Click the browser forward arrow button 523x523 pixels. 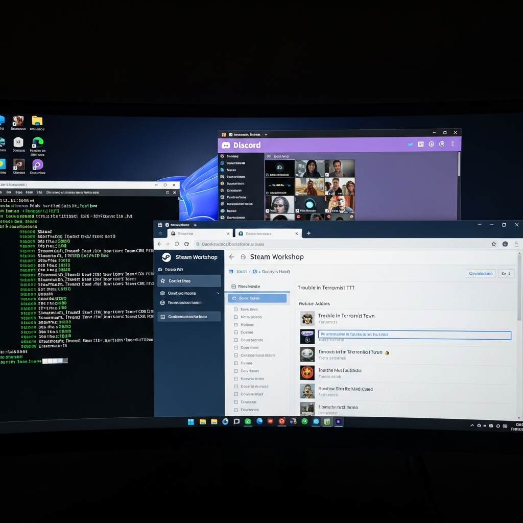coord(168,244)
